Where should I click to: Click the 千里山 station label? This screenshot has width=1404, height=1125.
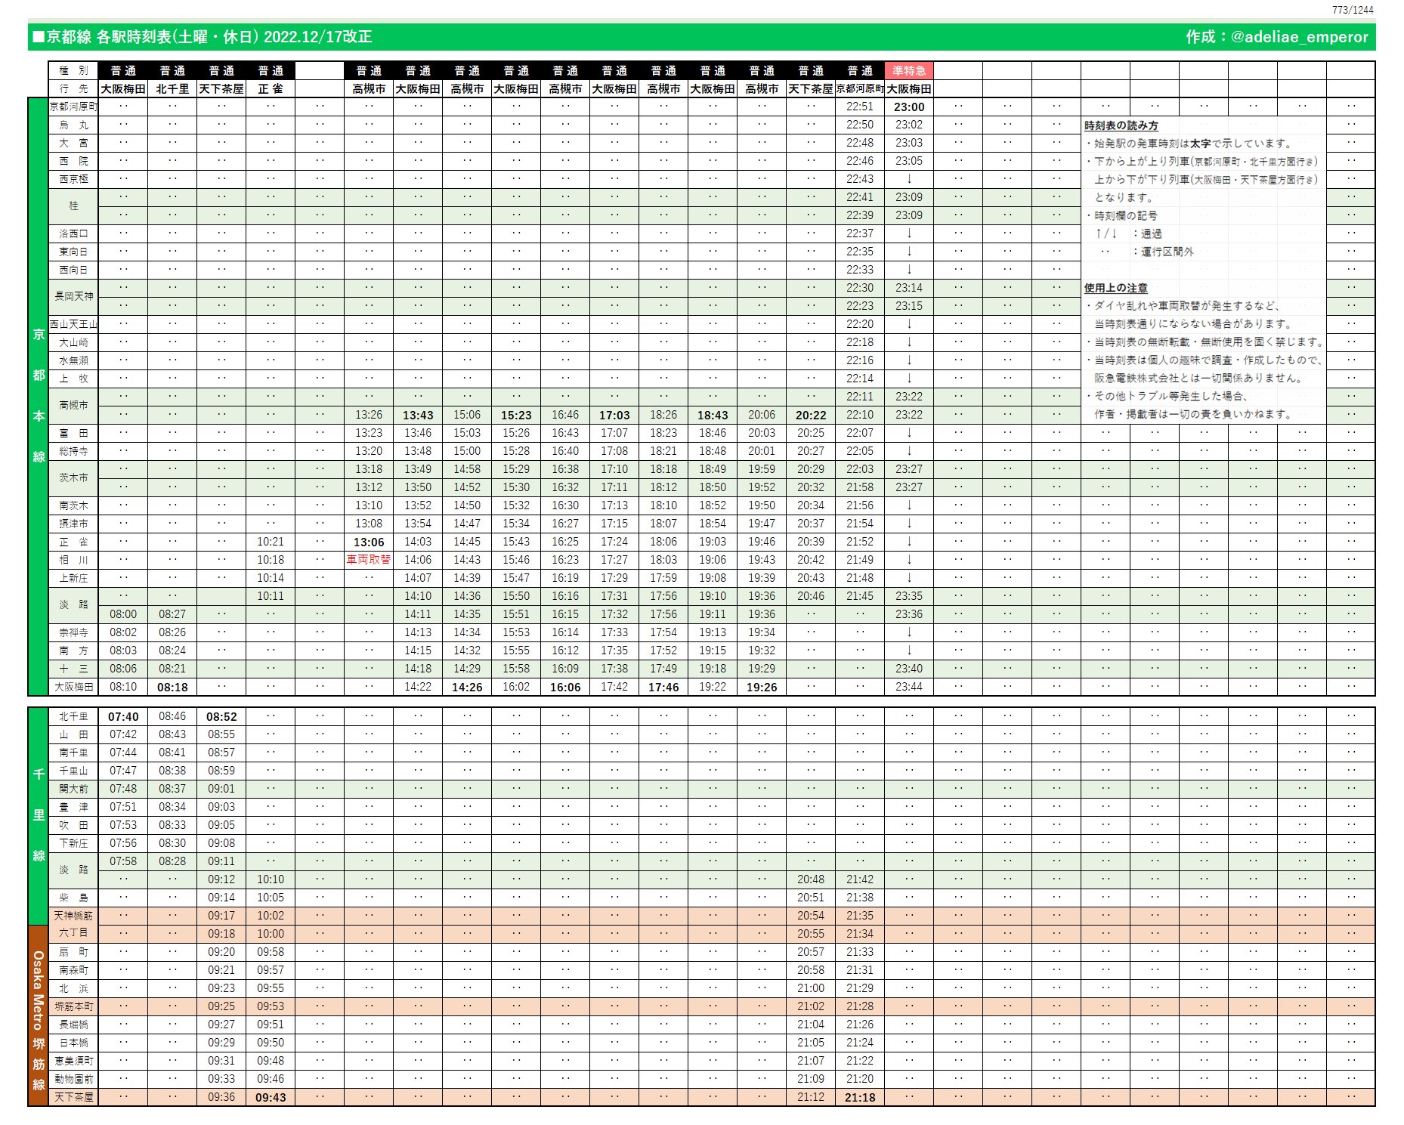pos(73,771)
